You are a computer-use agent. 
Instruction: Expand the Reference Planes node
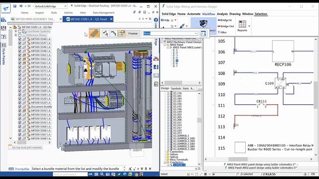15,35
